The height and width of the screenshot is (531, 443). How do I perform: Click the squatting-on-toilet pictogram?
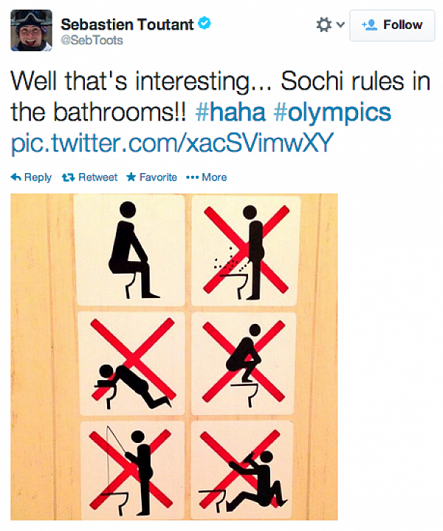tap(244, 363)
